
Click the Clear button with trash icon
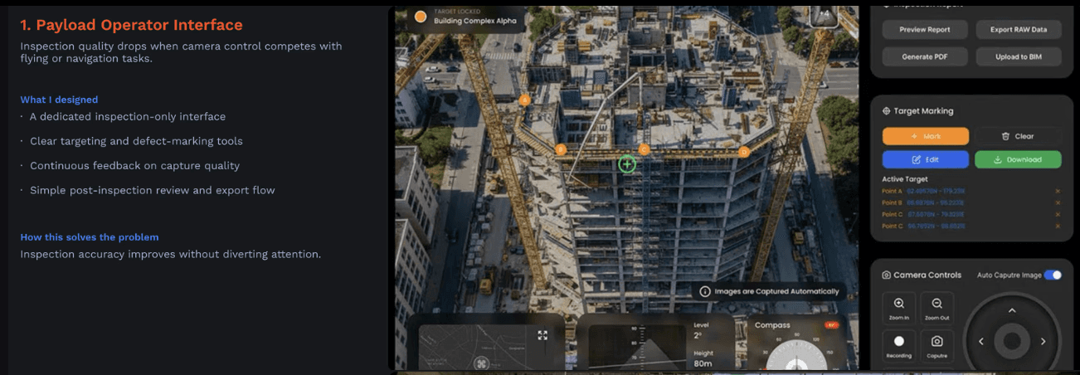pyautogui.click(x=1018, y=136)
